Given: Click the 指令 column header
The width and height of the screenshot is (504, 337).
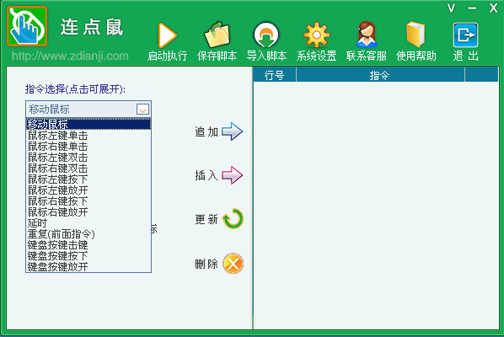Looking at the screenshot, I should coord(380,75).
